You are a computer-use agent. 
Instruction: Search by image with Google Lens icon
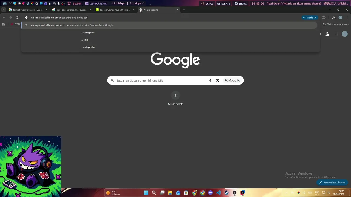point(217,80)
